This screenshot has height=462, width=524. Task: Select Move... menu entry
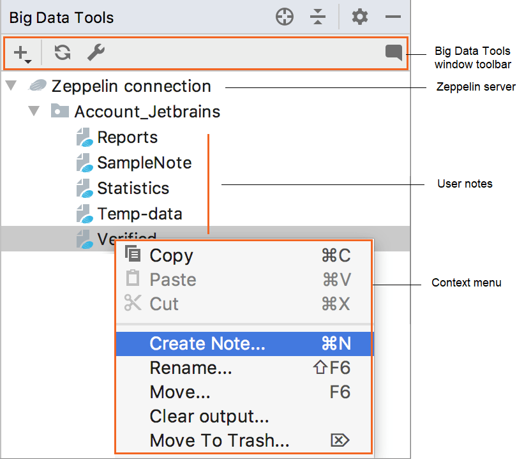coord(180,392)
